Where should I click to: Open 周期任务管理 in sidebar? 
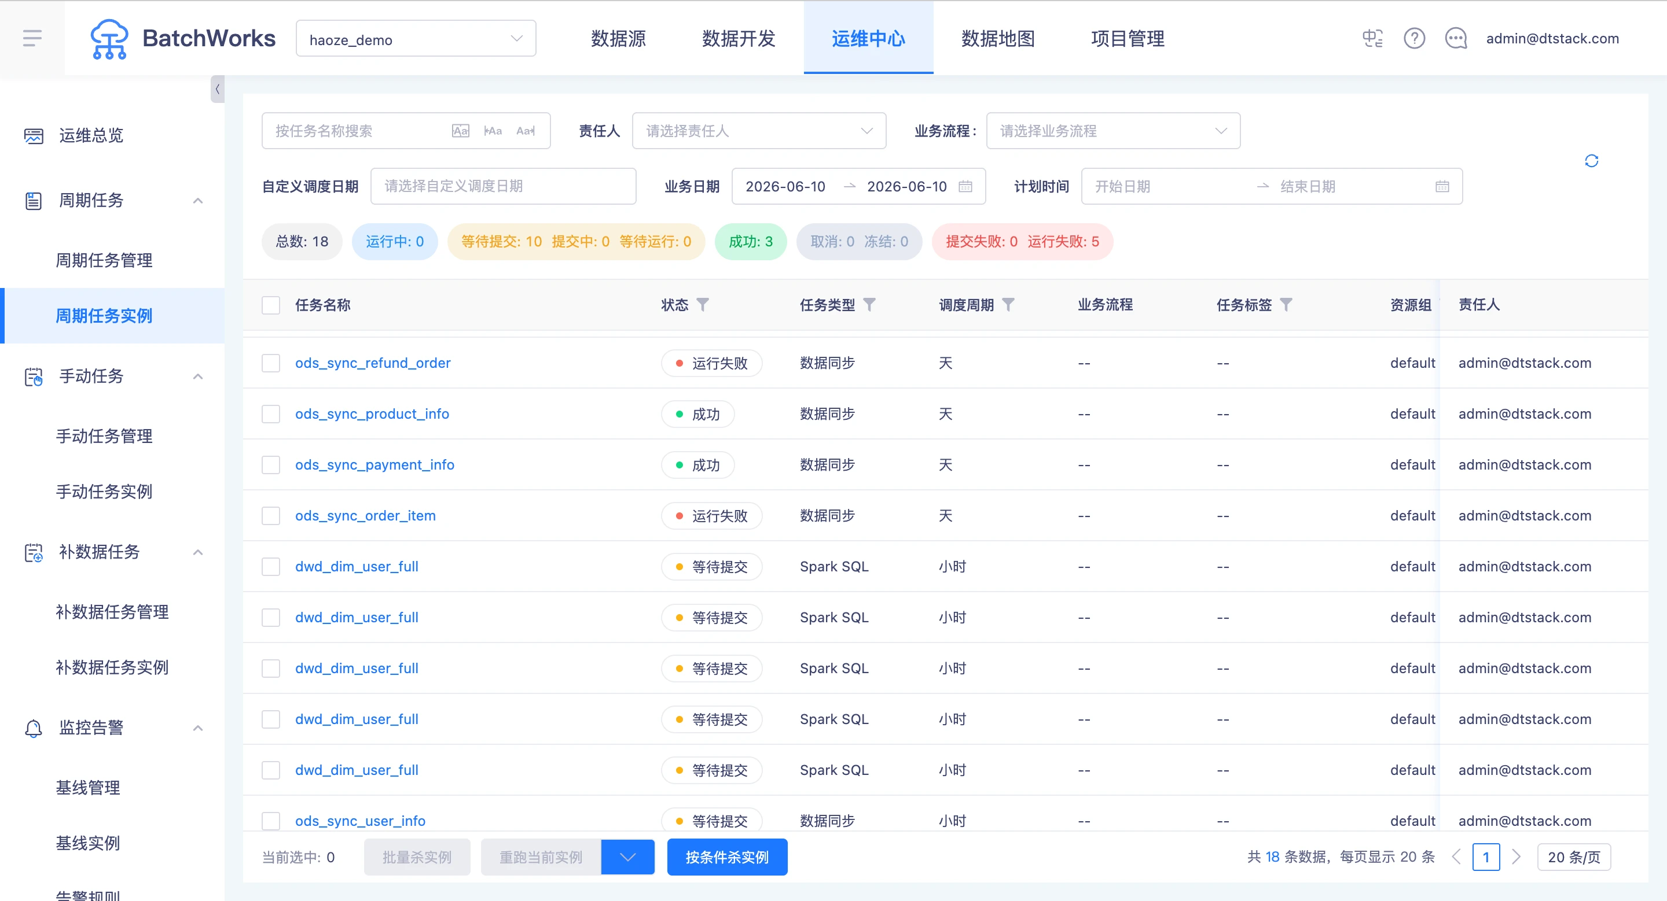104,260
